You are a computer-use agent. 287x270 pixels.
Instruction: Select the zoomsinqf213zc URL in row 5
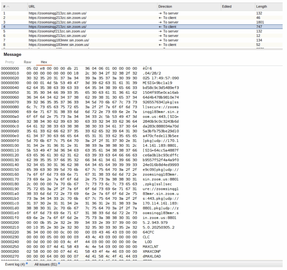click(x=57, y=31)
